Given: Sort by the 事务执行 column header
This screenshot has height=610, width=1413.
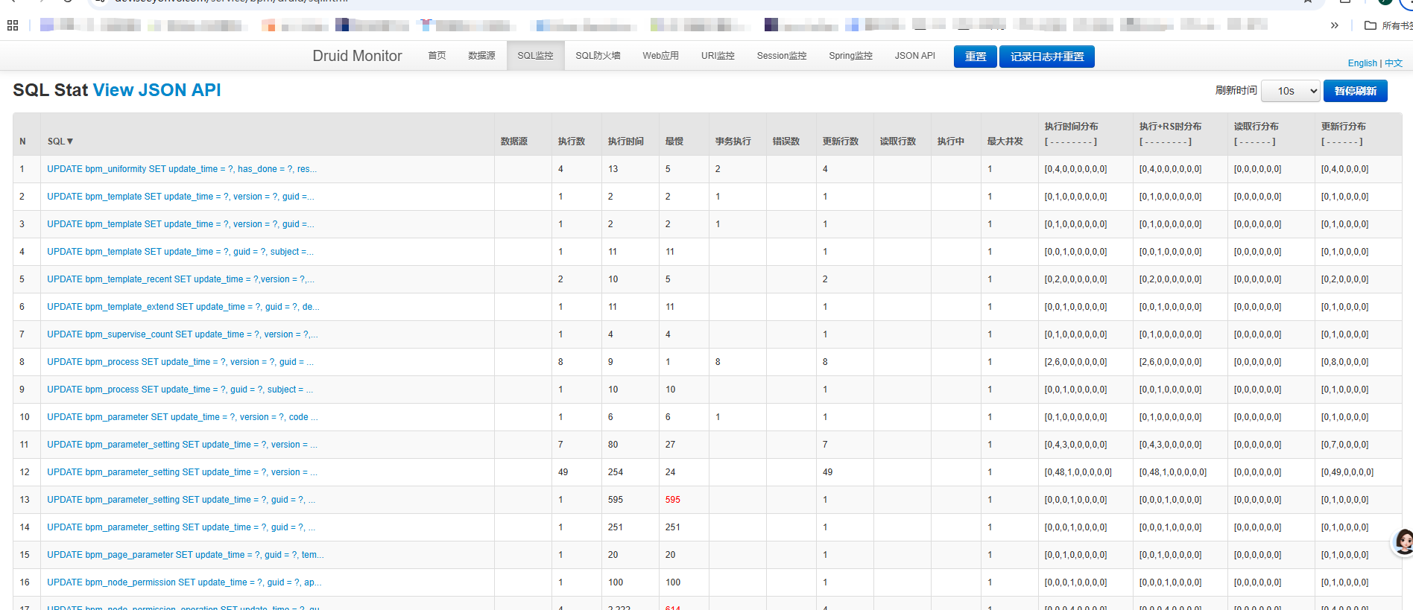Looking at the screenshot, I should pos(733,142).
